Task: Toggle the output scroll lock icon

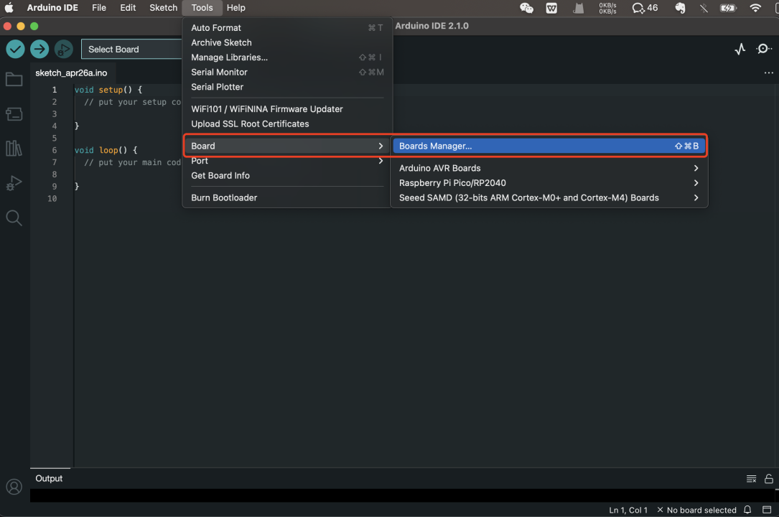Action: pos(768,479)
